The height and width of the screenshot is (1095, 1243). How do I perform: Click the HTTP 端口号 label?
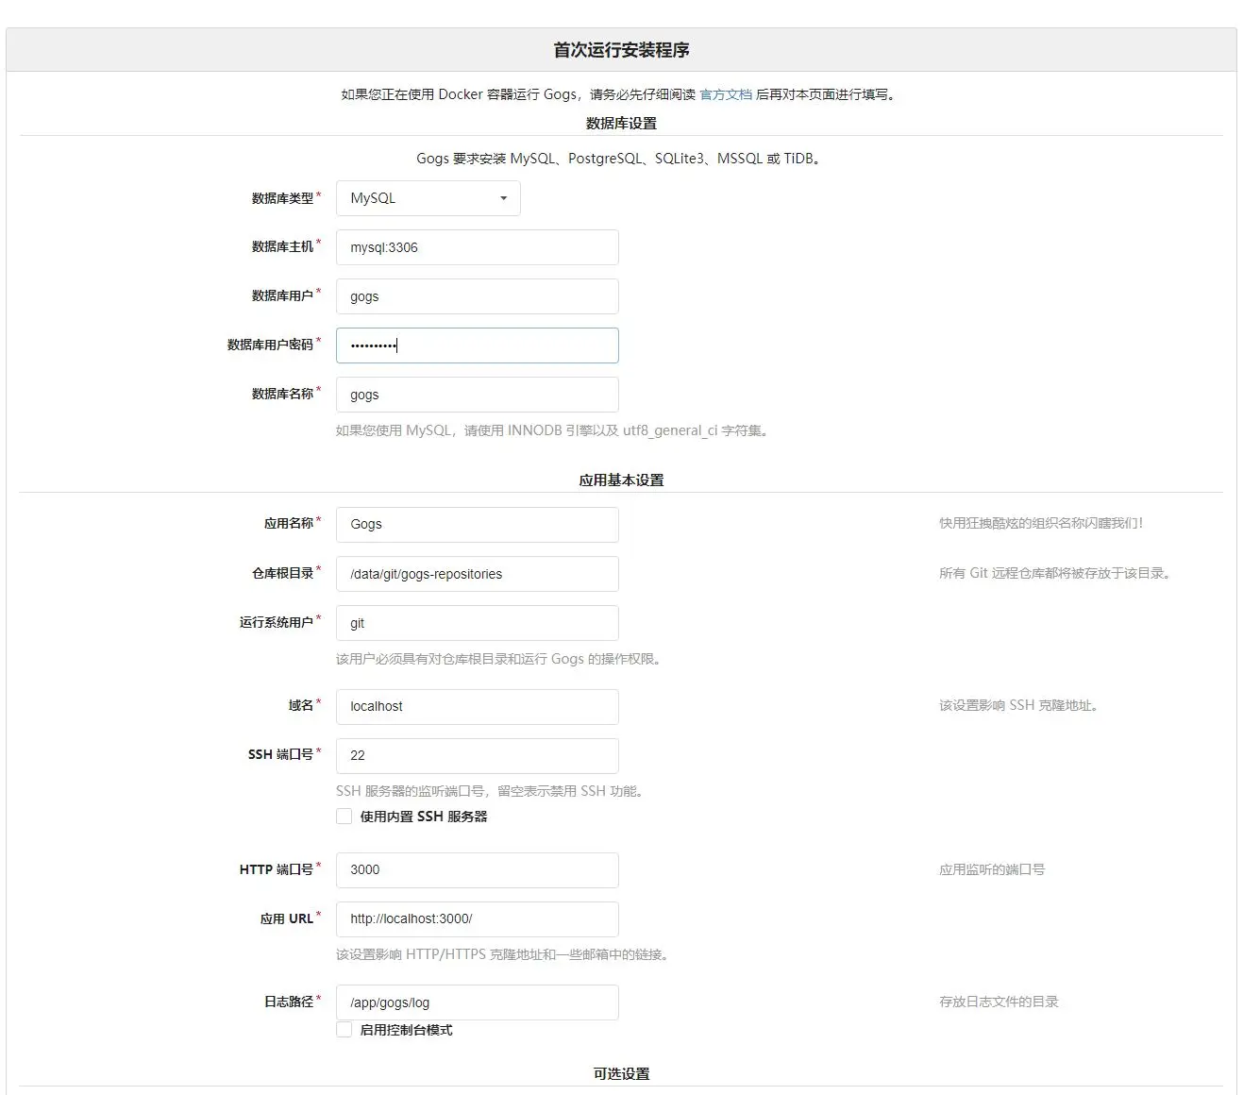pos(277,869)
